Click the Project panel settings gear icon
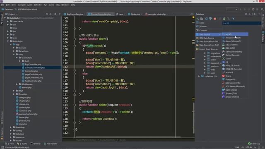The width and height of the screenshot is (265, 149). pos(55,14)
